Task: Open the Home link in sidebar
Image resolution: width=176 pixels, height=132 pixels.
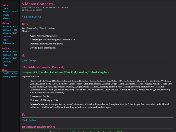Action: [6, 8]
